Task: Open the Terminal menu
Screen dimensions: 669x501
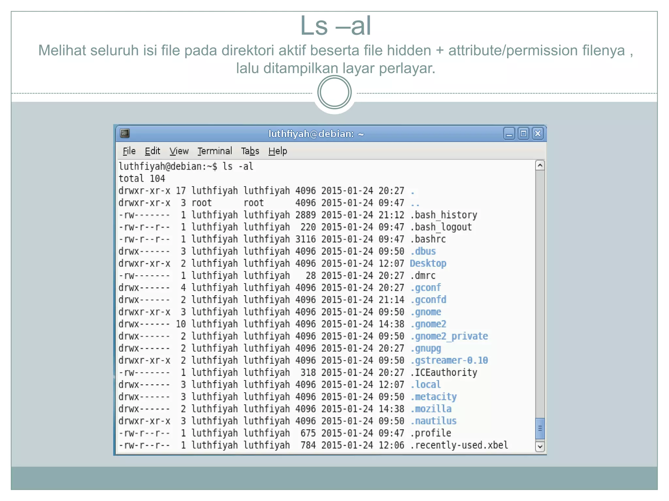Action: (x=215, y=151)
